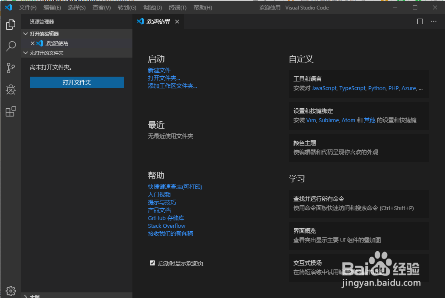Viewport: 445px width, 298px height.
Task: Open the 快捷键速查表(可打印) link
Action: point(175,186)
